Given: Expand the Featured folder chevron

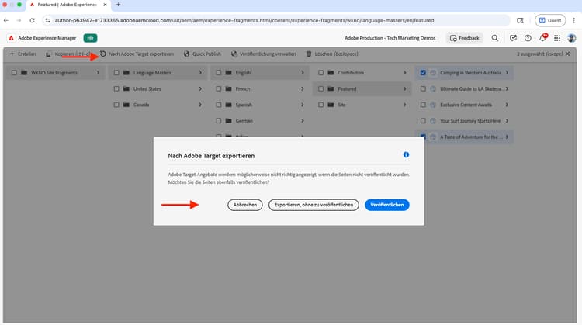Looking at the screenshot, I should click(404, 88).
